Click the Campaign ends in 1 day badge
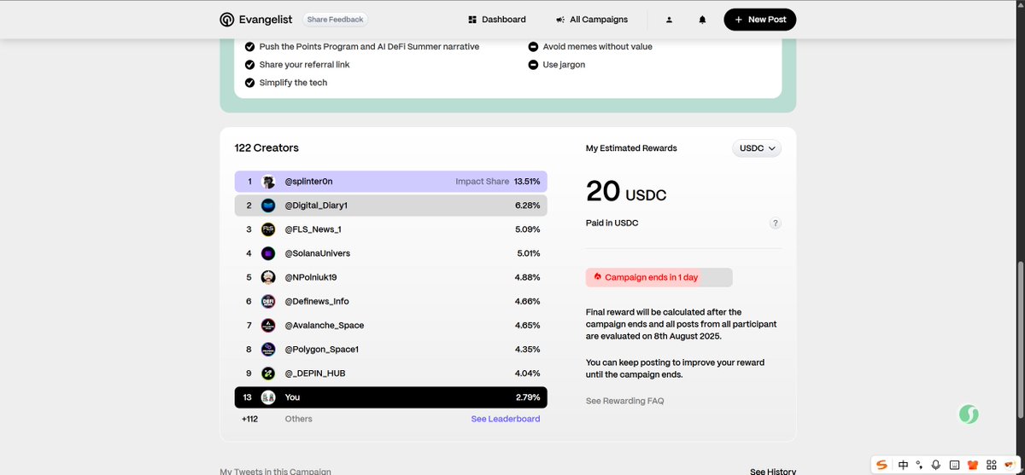This screenshot has height=475, width=1025. [x=659, y=277]
